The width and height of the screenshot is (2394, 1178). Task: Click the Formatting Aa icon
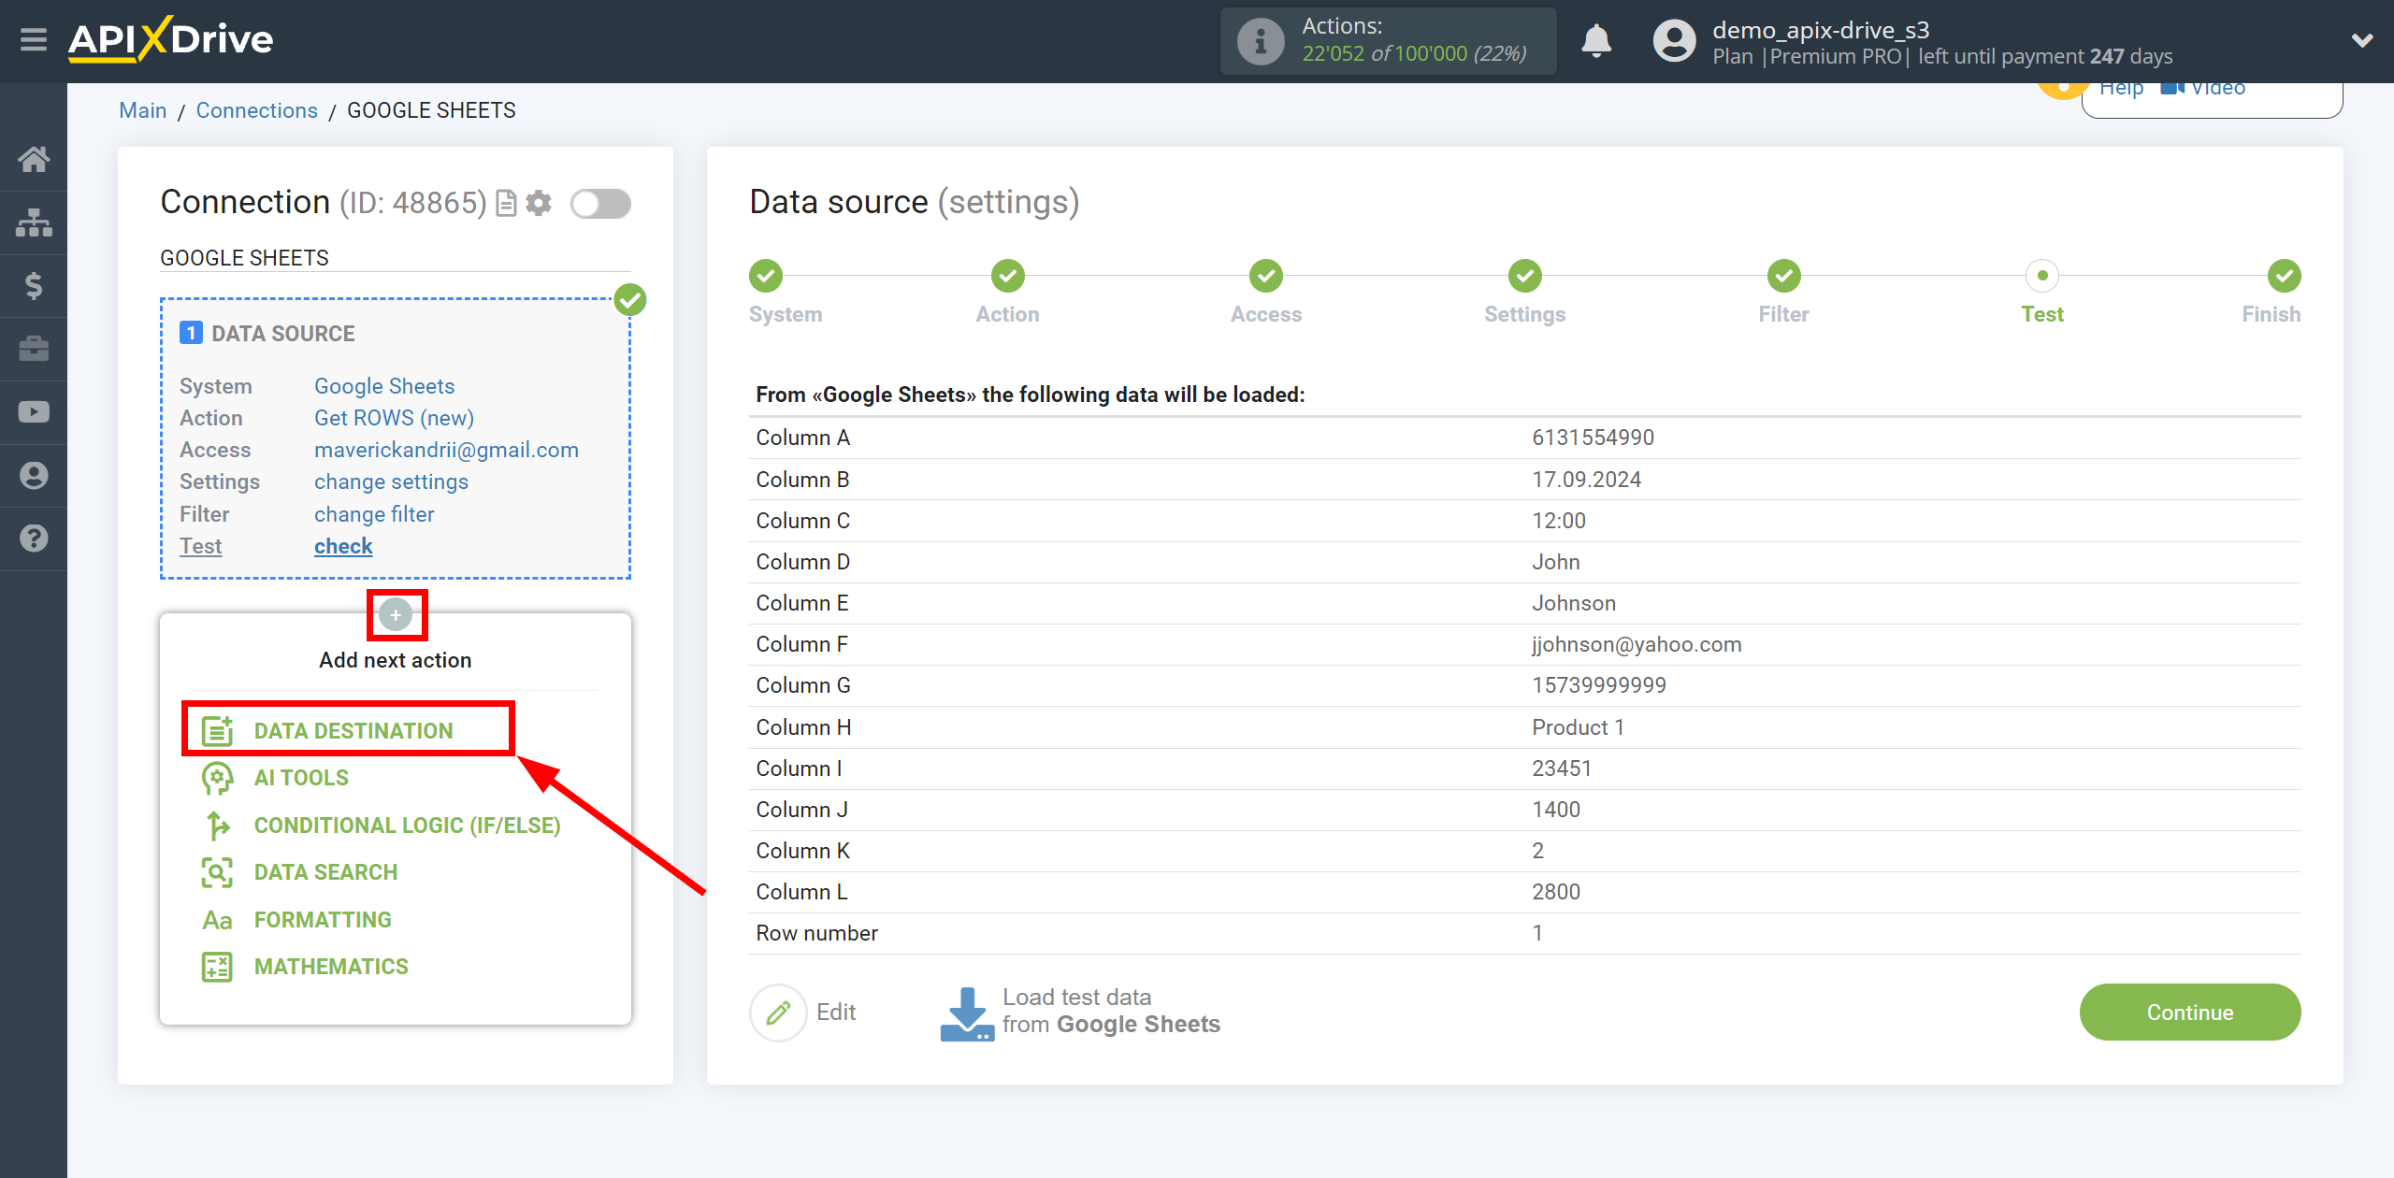tap(217, 920)
